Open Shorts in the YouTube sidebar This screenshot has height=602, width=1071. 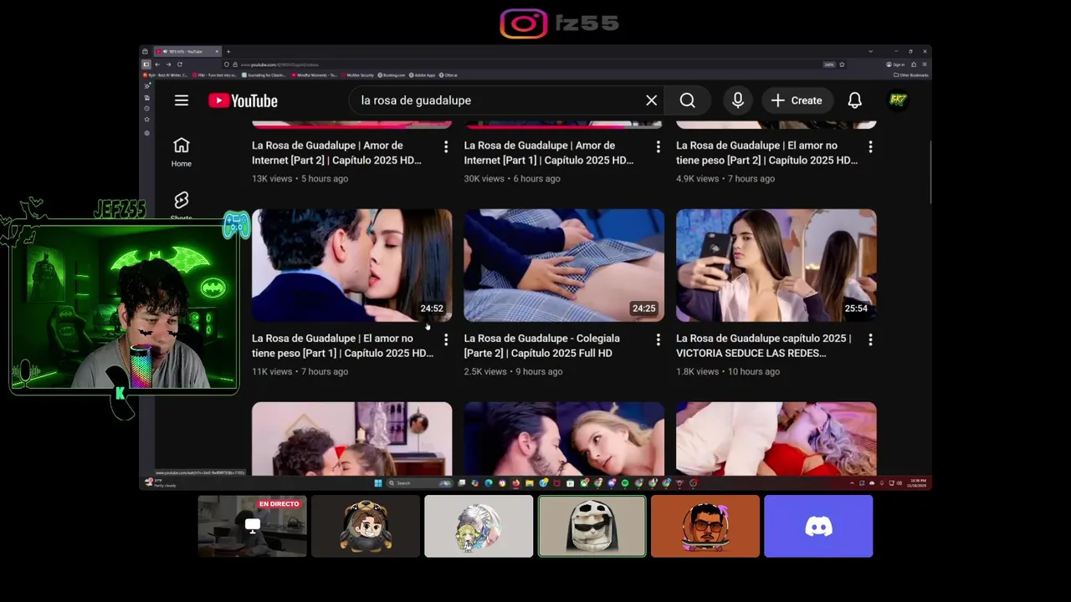(182, 206)
